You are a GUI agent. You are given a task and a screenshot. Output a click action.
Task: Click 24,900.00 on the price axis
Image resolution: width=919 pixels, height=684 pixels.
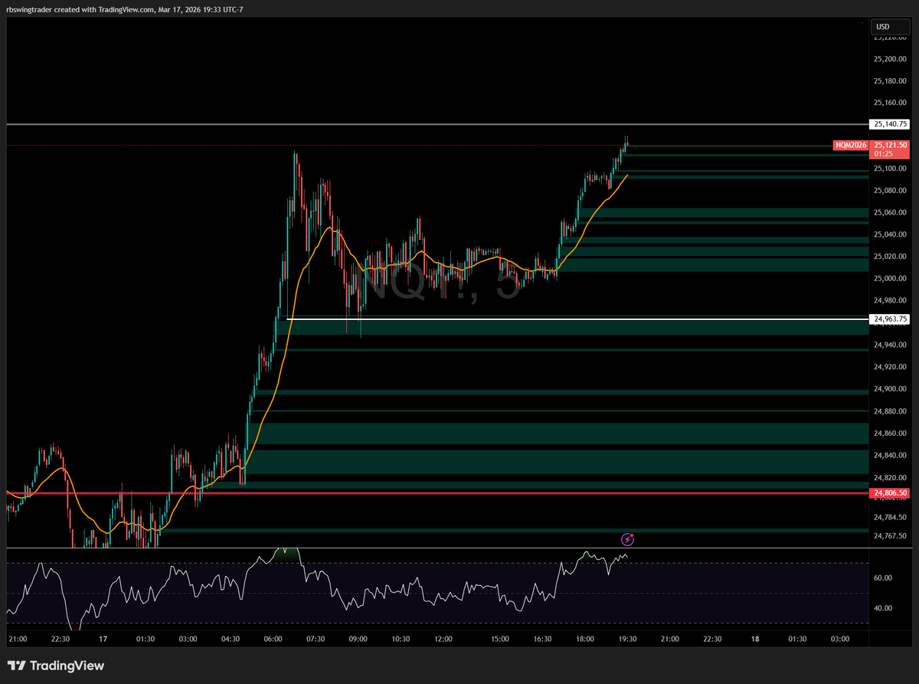889,389
